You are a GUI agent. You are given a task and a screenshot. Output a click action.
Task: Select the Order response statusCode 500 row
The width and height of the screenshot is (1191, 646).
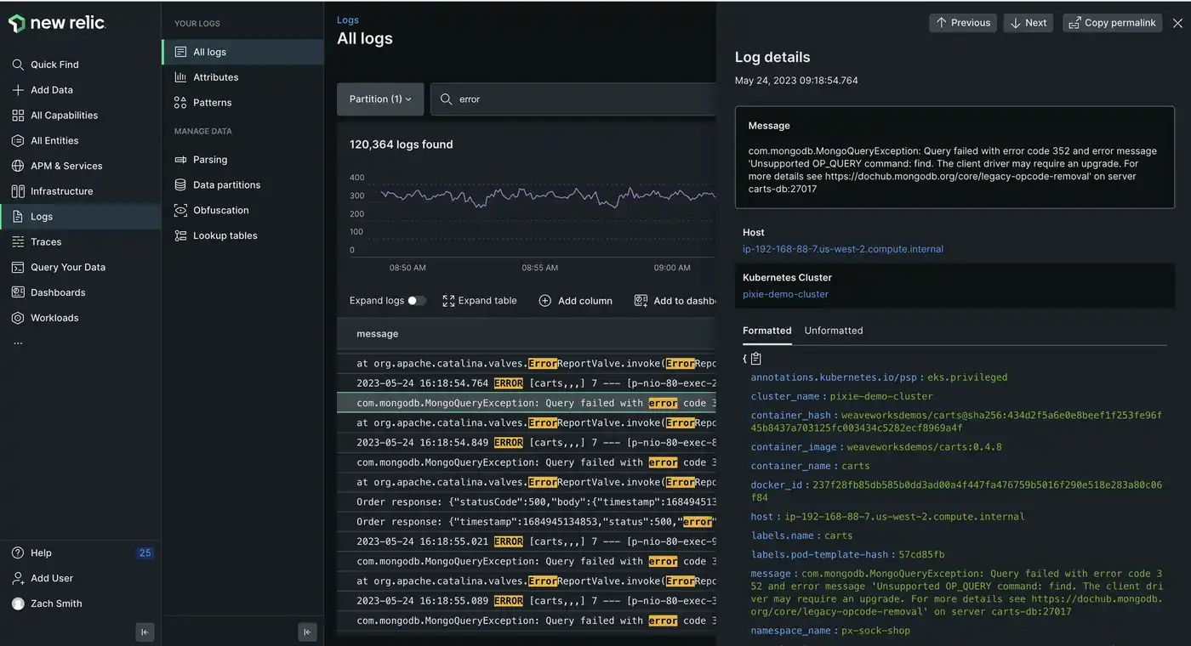click(x=527, y=501)
